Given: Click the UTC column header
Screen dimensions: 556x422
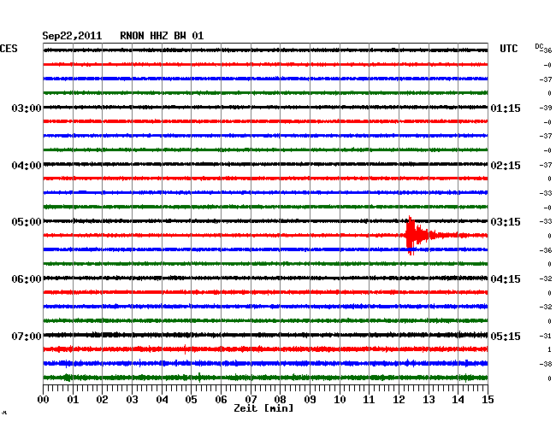Looking at the screenshot, I should 508,49.
